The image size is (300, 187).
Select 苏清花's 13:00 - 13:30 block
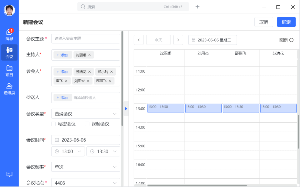click(278, 108)
